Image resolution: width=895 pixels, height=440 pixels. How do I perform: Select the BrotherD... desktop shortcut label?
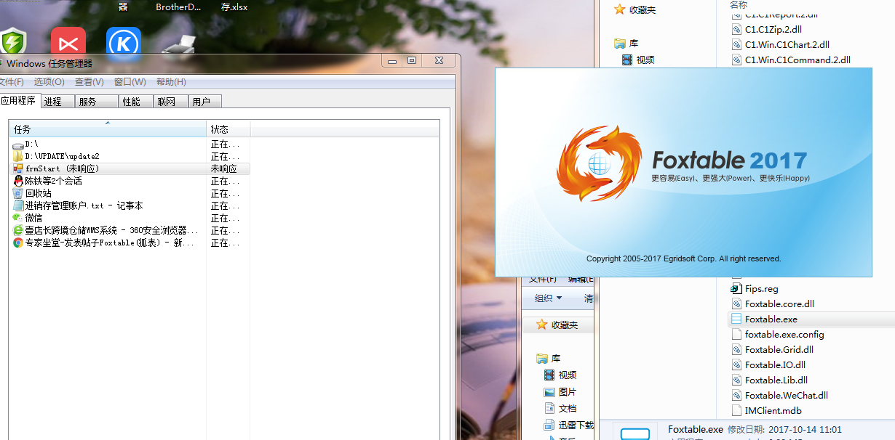(178, 7)
